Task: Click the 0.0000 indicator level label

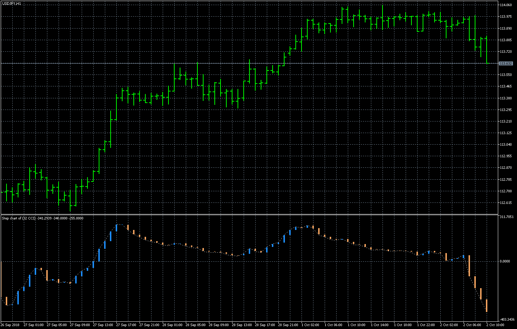Action: coord(505,261)
